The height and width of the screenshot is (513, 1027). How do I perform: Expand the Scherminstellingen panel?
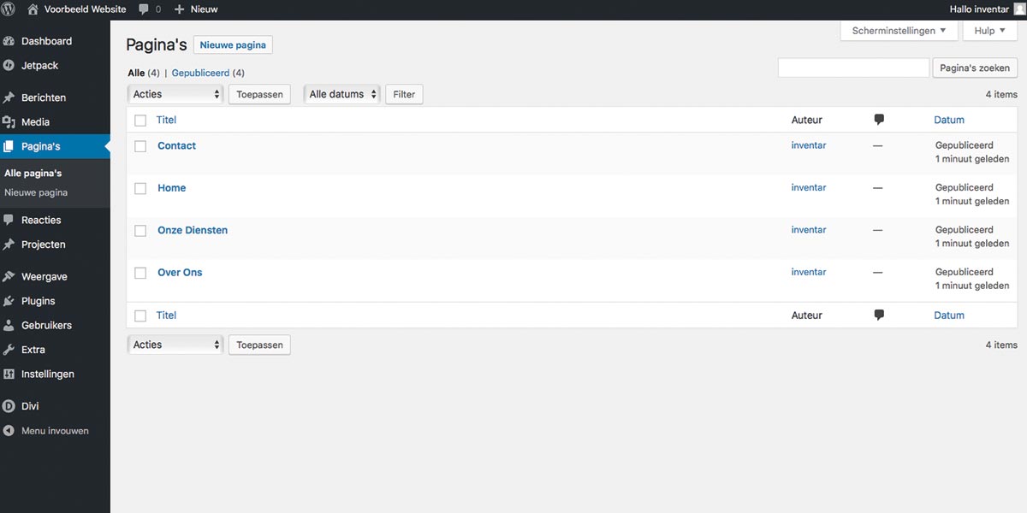(x=899, y=31)
